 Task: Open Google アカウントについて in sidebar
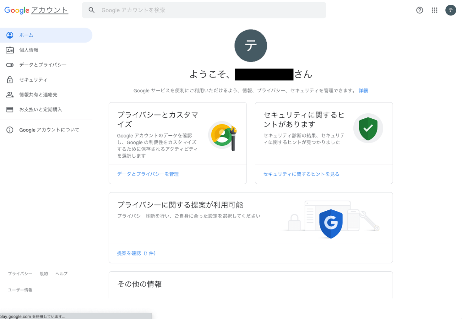tap(49, 130)
